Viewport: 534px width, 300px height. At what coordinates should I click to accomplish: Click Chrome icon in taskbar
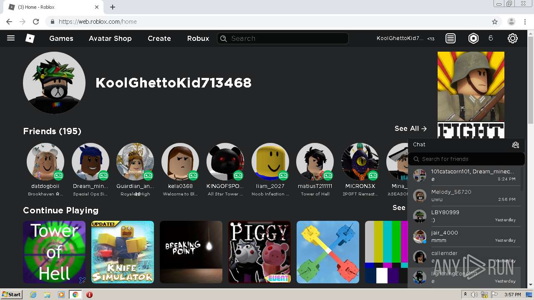[75, 295]
